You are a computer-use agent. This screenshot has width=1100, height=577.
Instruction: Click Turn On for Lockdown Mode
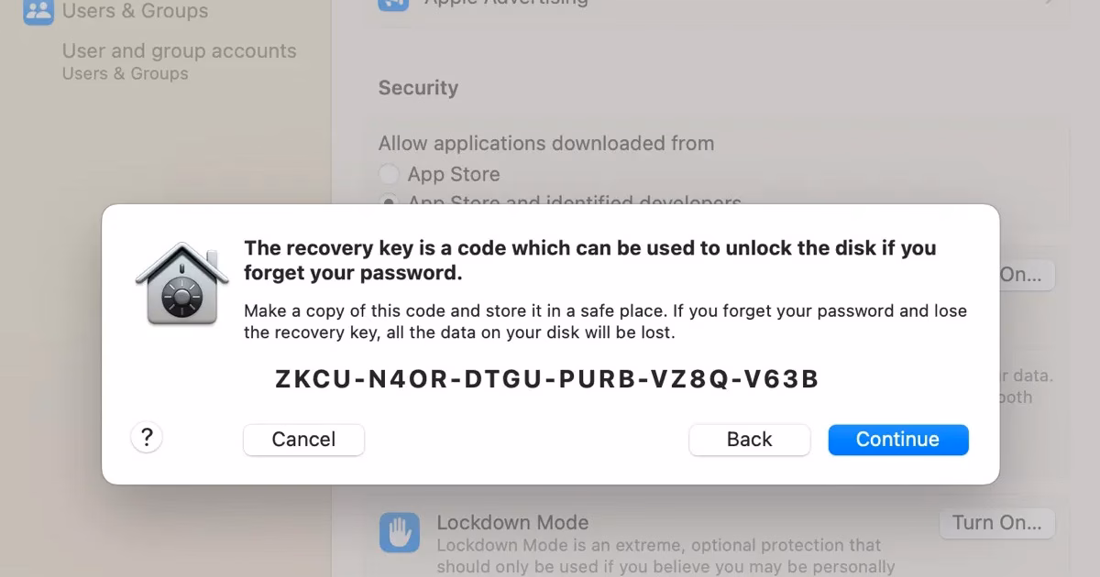point(996,523)
